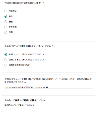Screen dimensions: 97x113
Task: Click the 今回のリフォーム工事 advice question text
Action: 48,81
